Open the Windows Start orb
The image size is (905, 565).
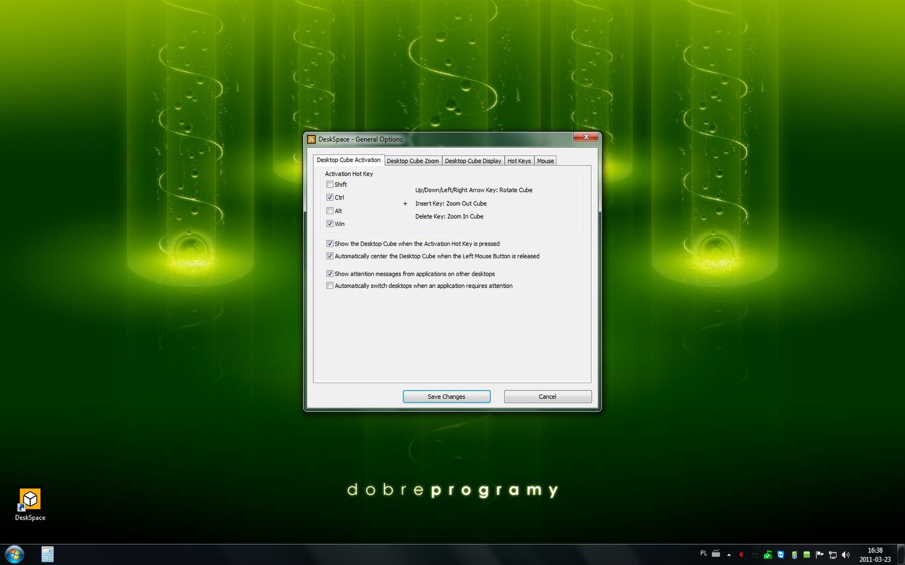coord(15,554)
